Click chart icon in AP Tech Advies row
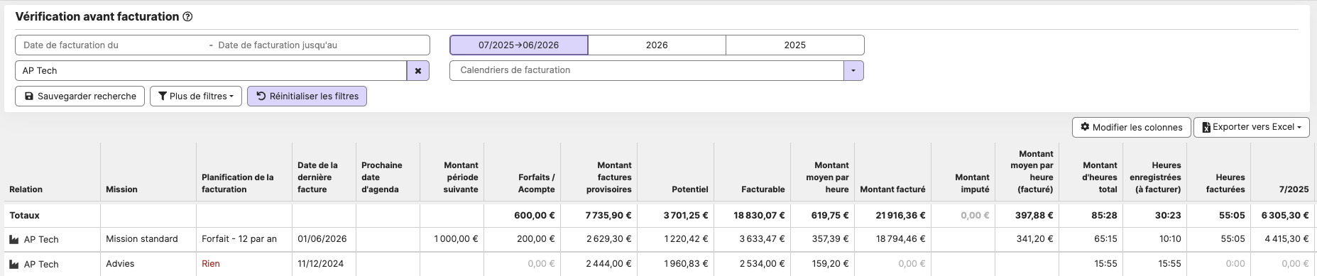Viewport: 1317px width, 276px height. tap(13, 264)
